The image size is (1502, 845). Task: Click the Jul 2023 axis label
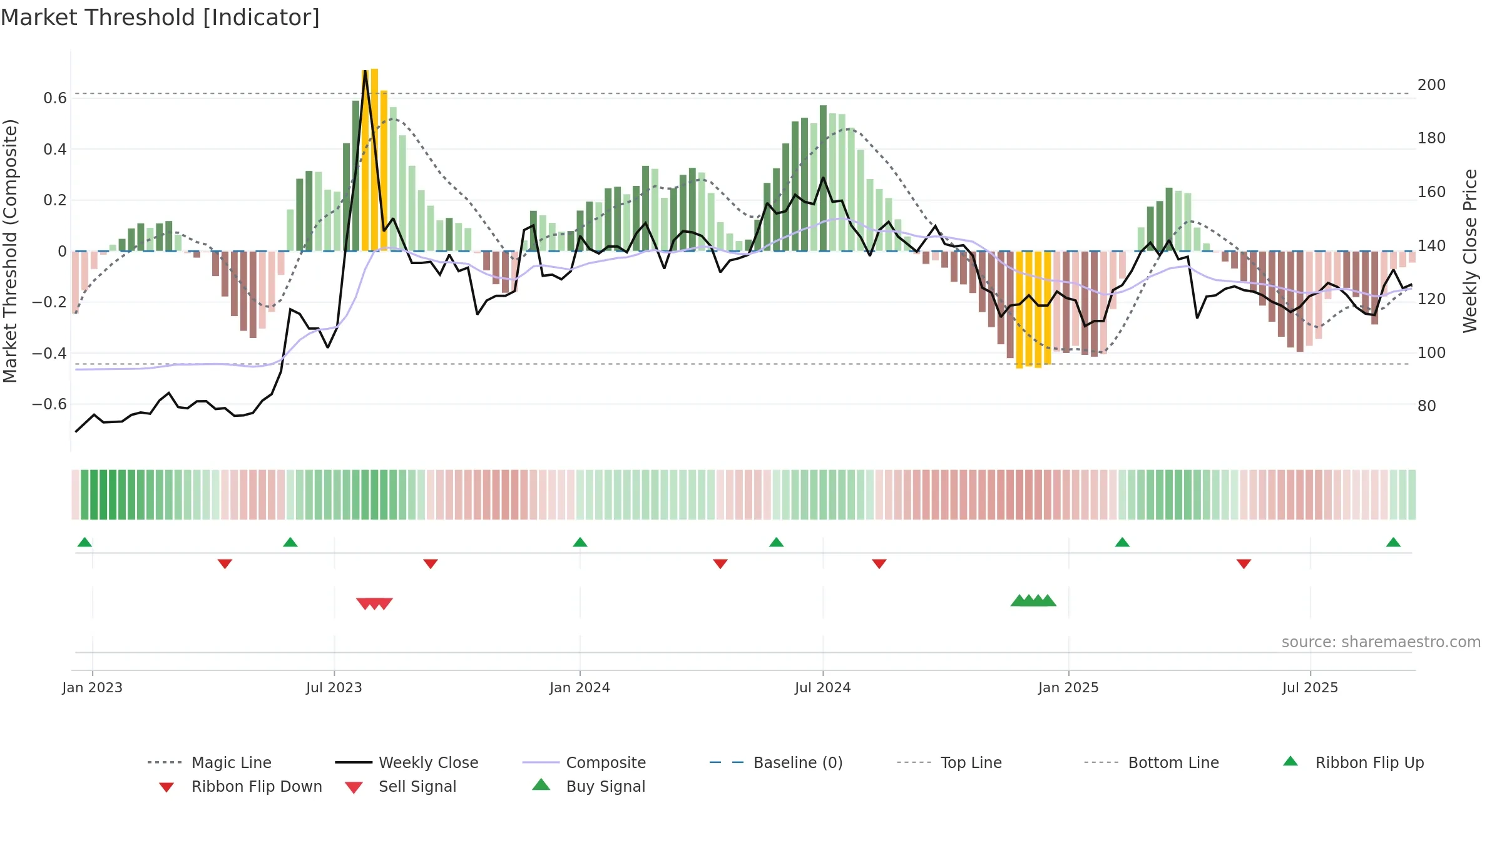click(334, 687)
